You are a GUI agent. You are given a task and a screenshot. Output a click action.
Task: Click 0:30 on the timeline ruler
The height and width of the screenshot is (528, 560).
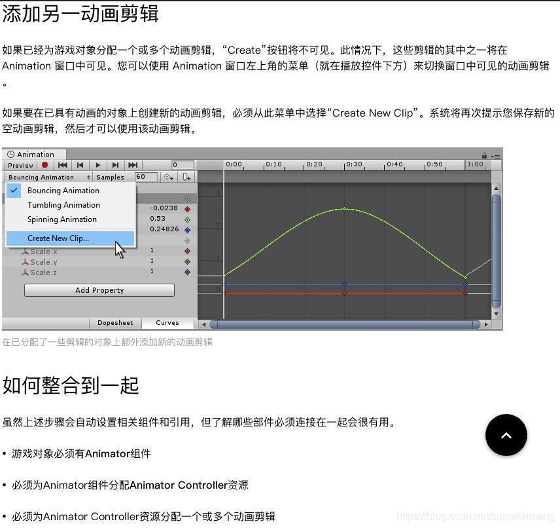point(354,164)
